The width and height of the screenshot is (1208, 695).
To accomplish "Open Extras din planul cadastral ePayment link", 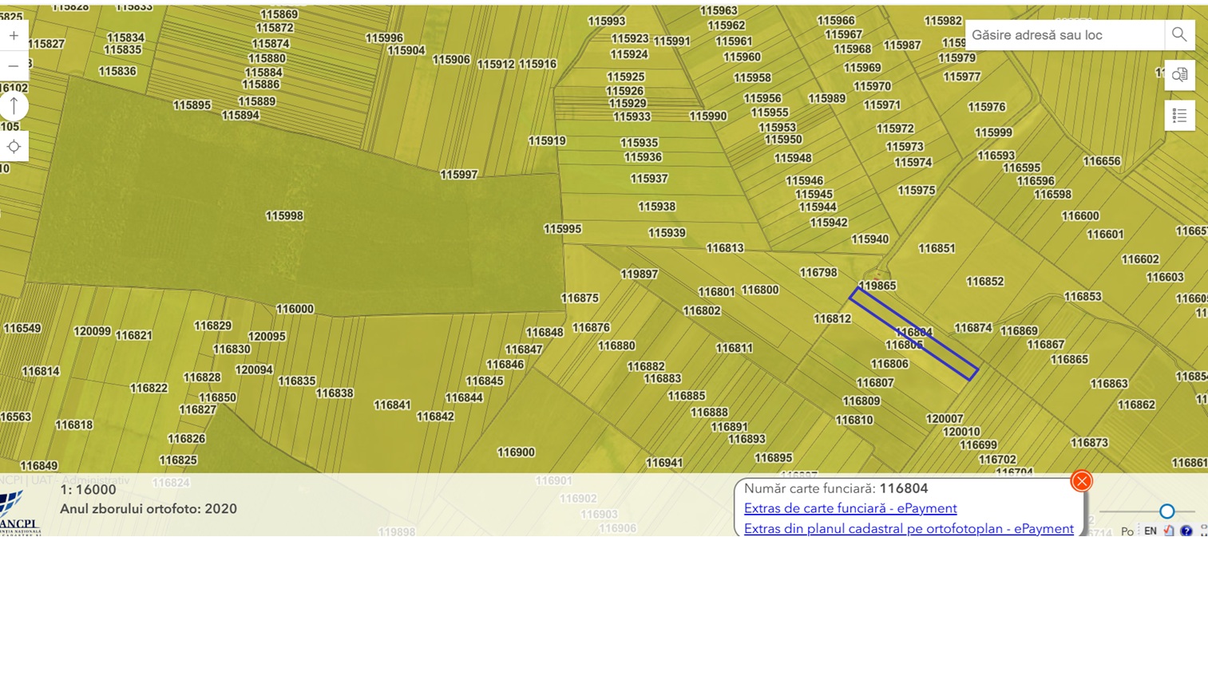I will pos(909,528).
